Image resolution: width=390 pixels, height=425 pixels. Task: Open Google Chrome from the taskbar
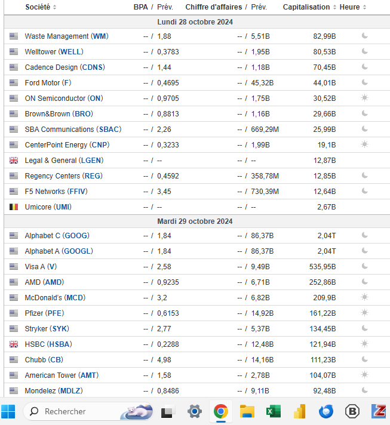[220, 411]
